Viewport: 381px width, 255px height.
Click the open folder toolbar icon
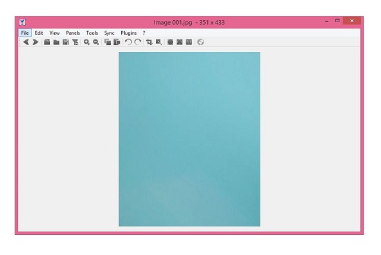56,42
